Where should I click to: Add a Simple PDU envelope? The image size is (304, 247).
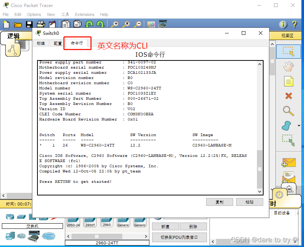pyautogui.click(x=288, y=162)
